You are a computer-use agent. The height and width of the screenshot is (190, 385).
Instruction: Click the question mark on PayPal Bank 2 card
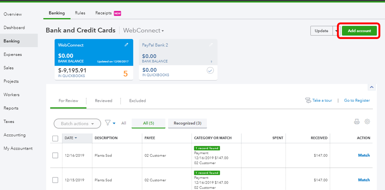[211, 62]
